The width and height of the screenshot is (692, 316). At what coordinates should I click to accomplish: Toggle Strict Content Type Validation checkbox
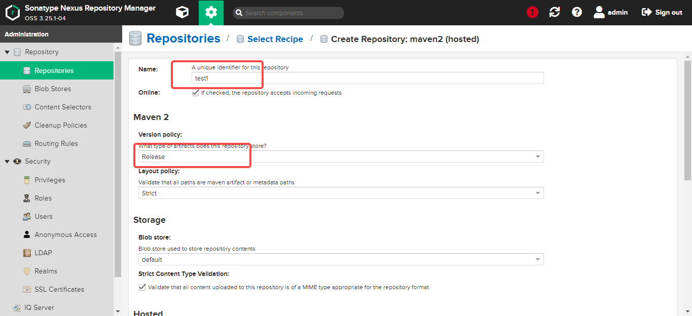pos(142,287)
